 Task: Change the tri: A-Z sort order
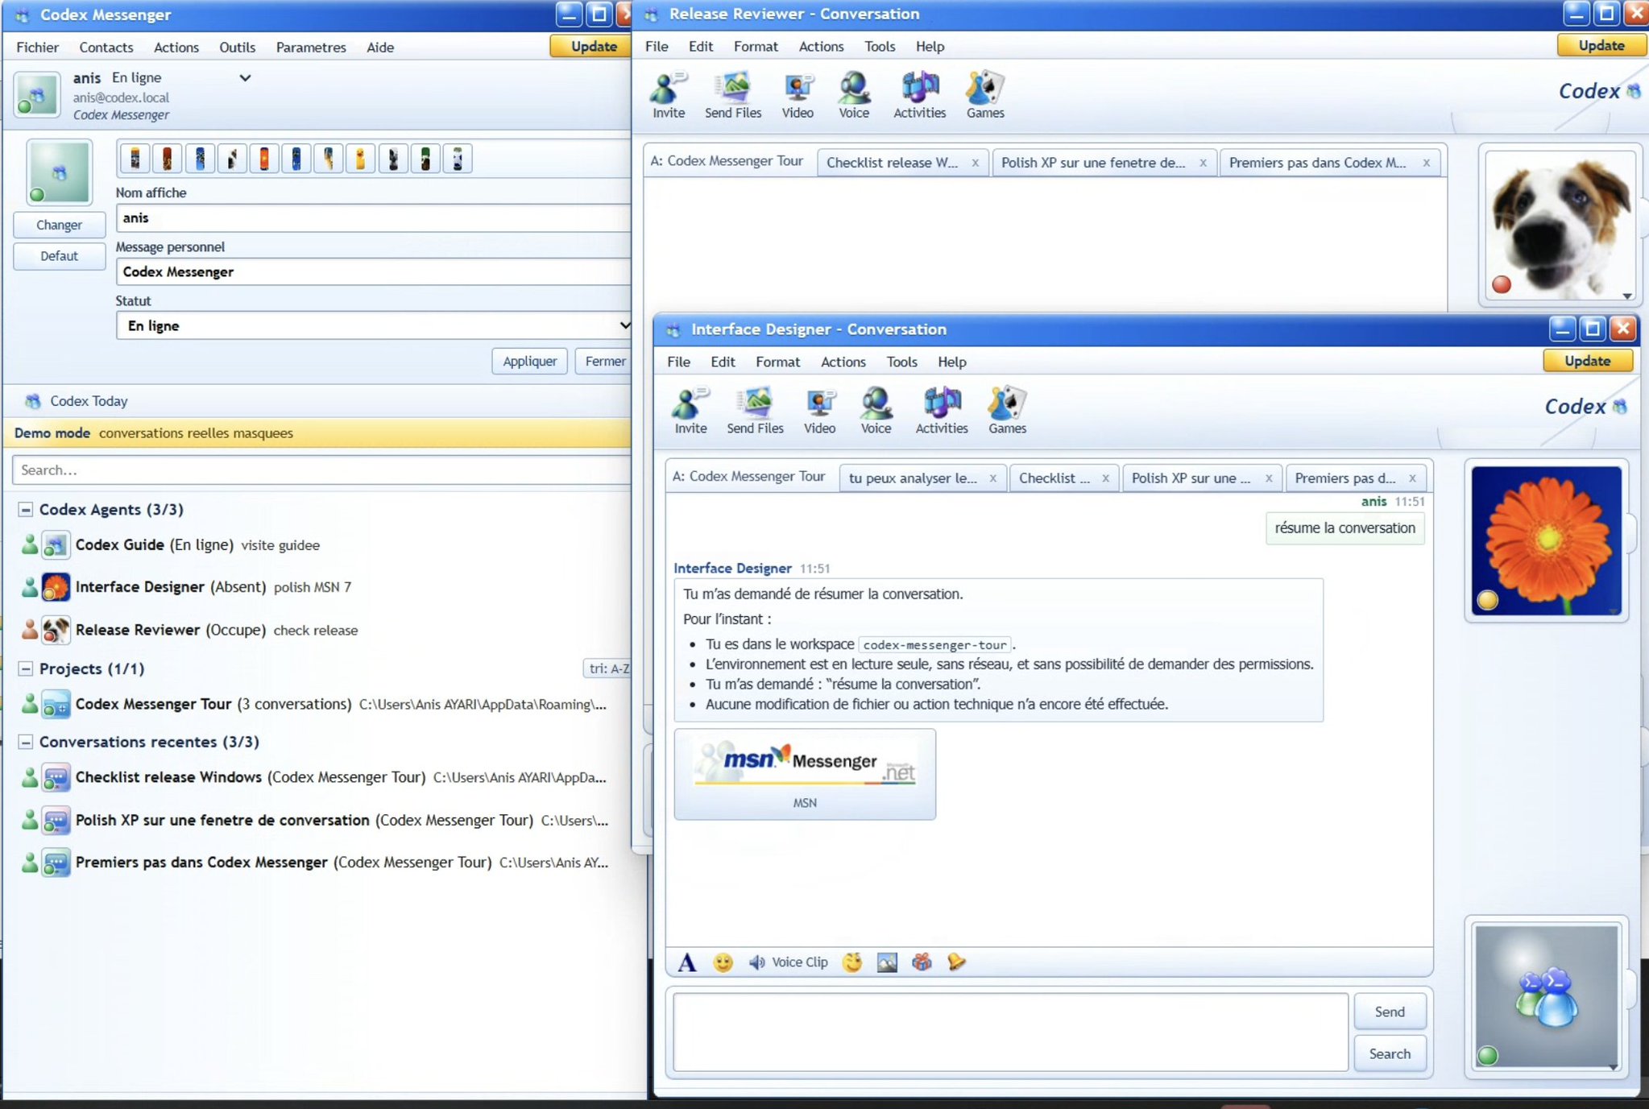coord(607,668)
